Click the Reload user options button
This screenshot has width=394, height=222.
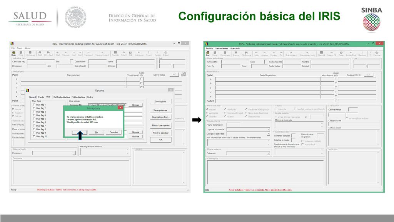click(x=160, y=125)
